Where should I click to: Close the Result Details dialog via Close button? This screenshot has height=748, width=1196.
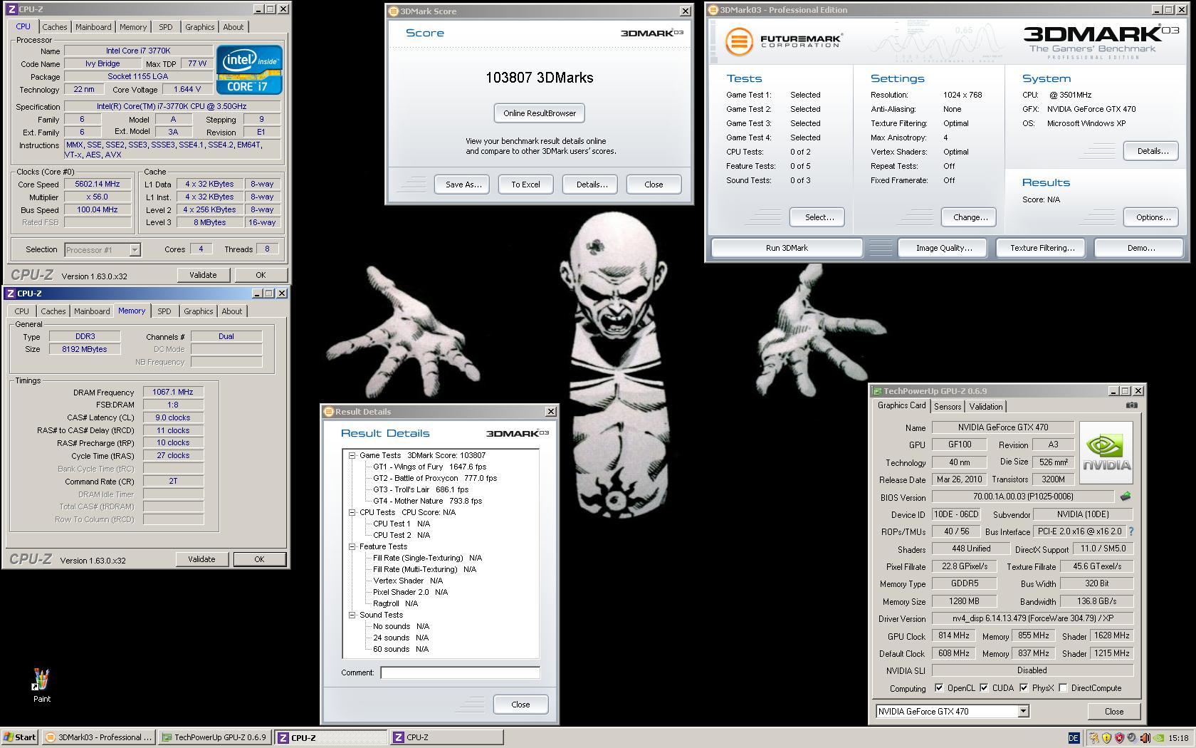(520, 705)
